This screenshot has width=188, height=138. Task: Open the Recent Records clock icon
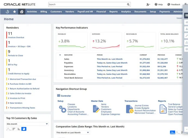pos(7,12)
